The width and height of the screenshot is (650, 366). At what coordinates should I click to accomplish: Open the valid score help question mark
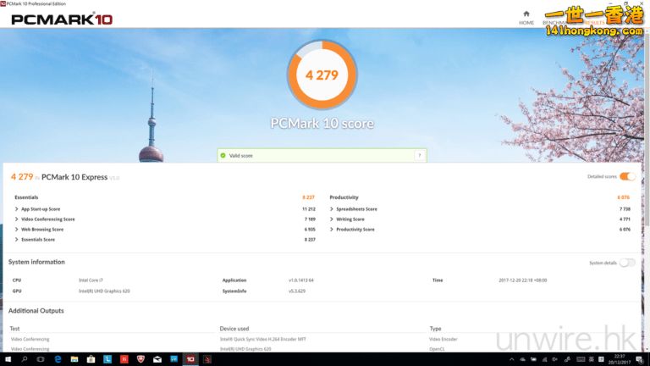[420, 156]
